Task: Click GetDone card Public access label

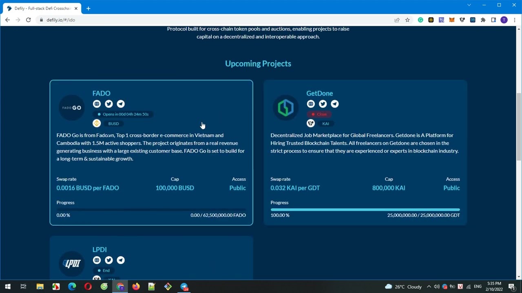Action: 451,188
